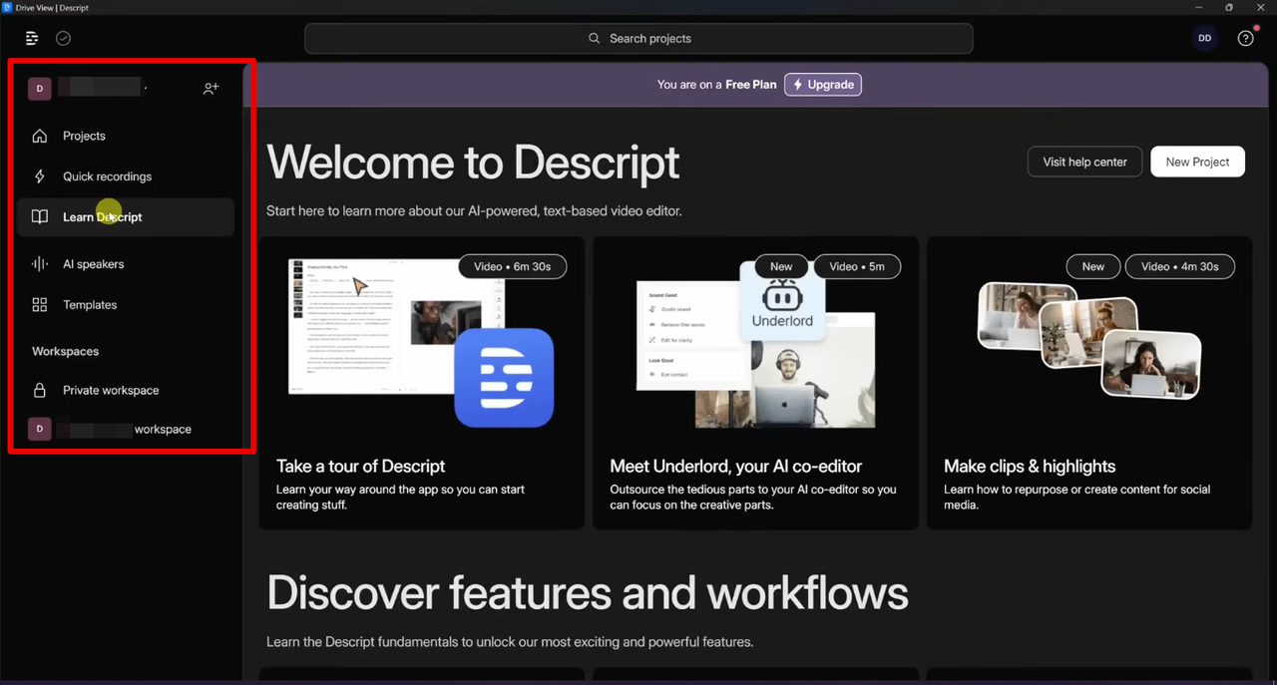Viewport: 1277px width, 685px height.
Task: Click the invite member icon next to workspace name
Action: coord(211,88)
